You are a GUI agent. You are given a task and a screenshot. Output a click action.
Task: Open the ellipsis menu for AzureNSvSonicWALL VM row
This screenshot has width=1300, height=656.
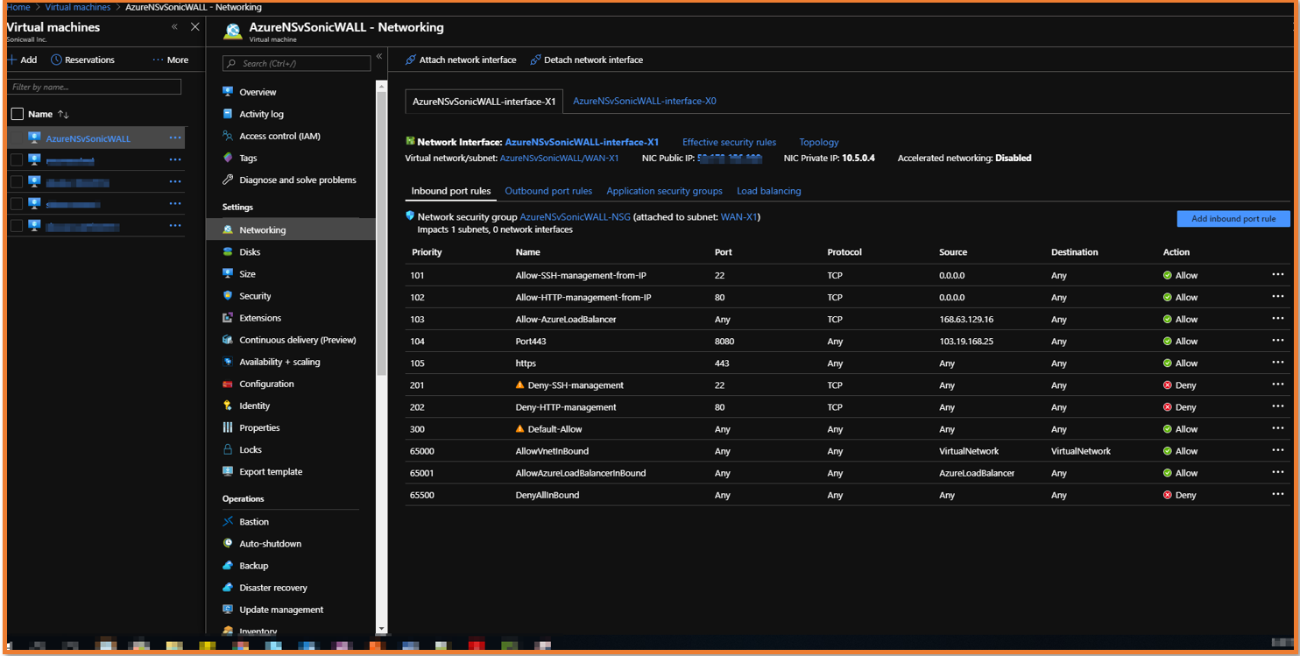pyautogui.click(x=175, y=138)
